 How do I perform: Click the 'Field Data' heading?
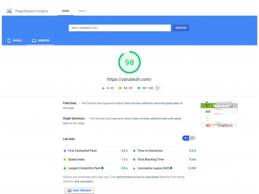point(69,103)
